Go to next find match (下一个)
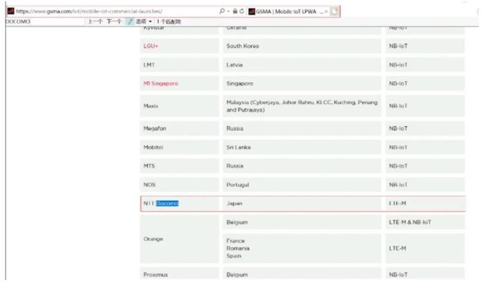This screenshot has height=286, width=484. pos(114,21)
